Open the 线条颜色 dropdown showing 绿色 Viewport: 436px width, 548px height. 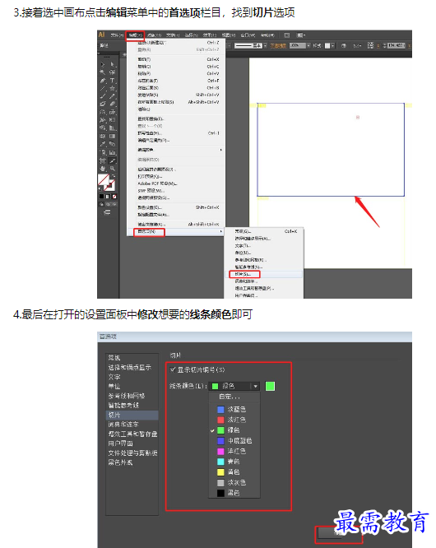tap(234, 386)
